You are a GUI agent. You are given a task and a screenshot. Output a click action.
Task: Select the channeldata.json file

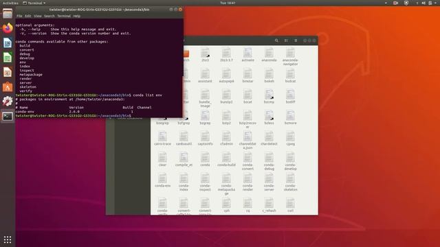coord(247,140)
